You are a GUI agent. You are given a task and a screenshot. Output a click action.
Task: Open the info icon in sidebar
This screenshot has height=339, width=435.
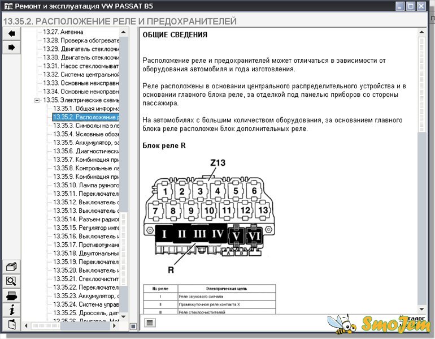tap(11, 310)
